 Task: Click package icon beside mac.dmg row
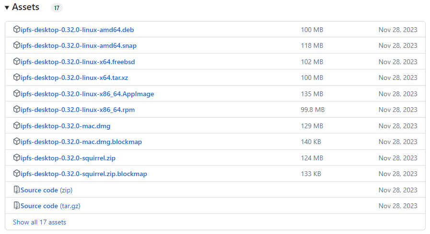click(16, 126)
